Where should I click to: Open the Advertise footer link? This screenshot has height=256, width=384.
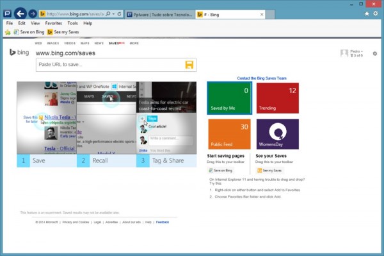coord(111,222)
